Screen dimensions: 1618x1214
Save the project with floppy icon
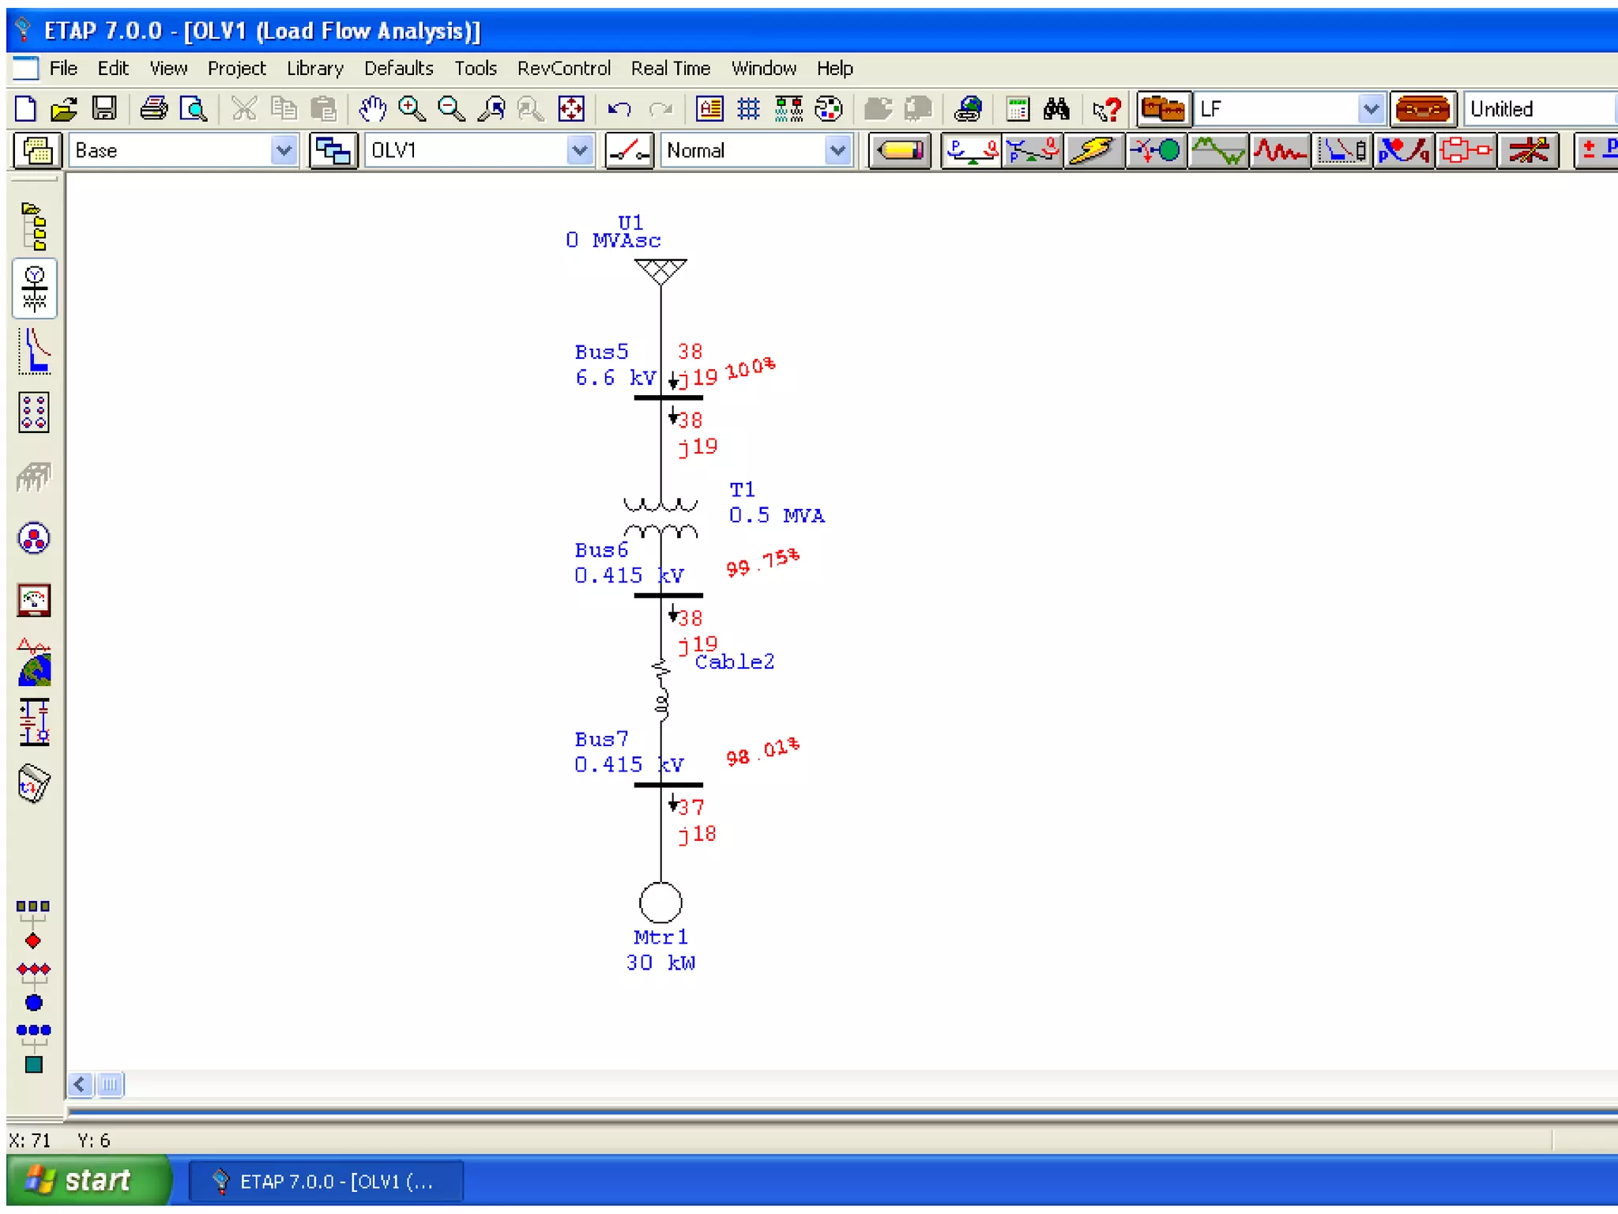[x=103, y=108]
